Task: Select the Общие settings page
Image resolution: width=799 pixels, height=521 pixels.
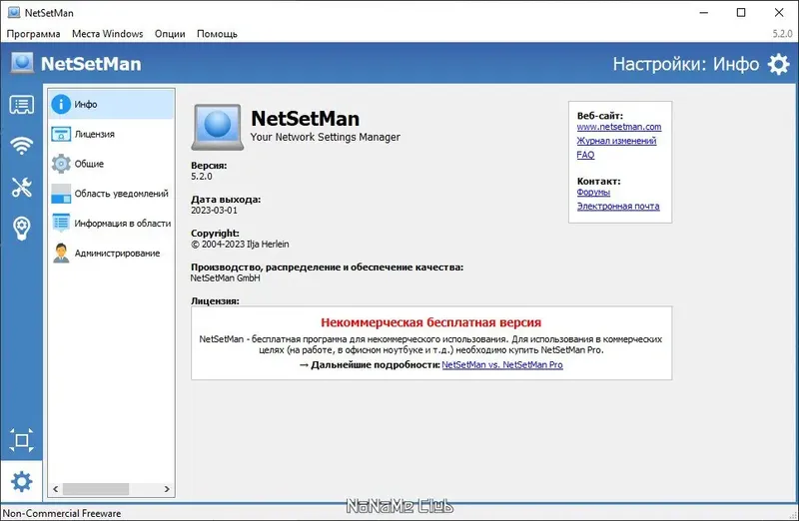Action: (112, 164)
